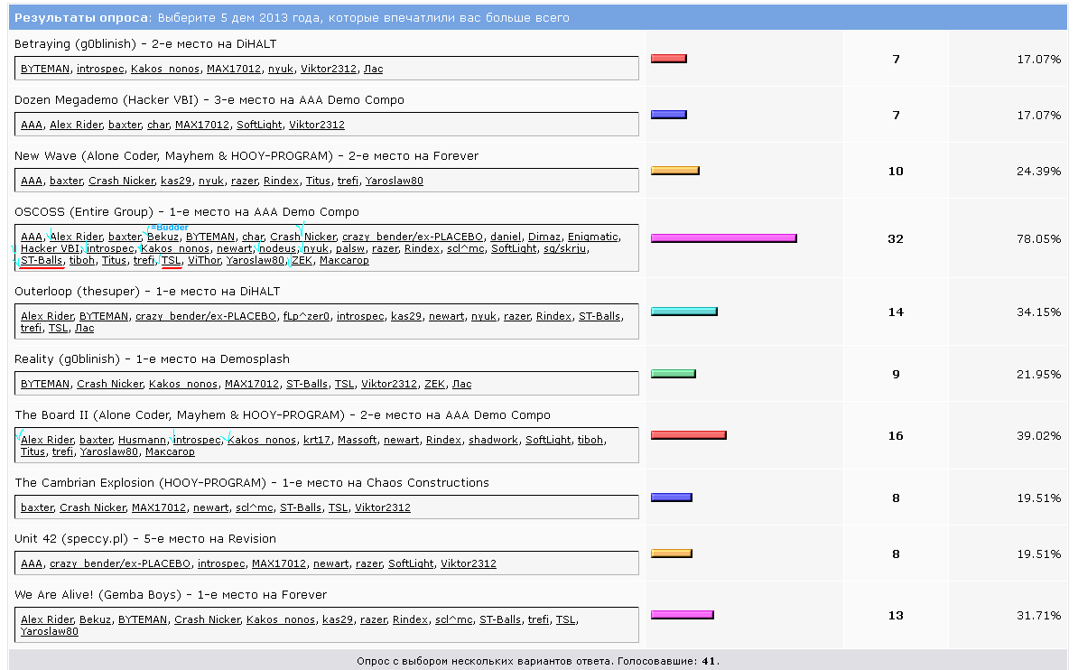Click the orange New Wave result bar
Viewport: 1078px width, 670px height.
click(674, 171)
